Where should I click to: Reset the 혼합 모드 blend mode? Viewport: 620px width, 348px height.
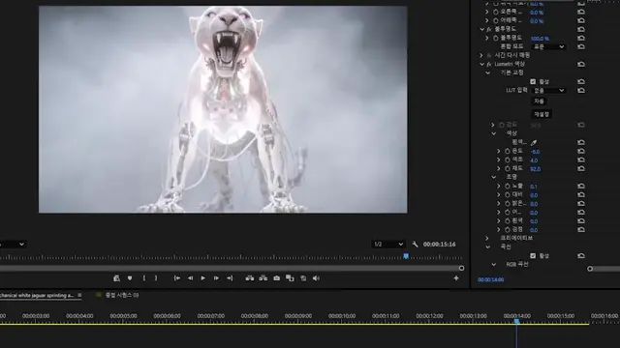click(x=581, y=46)
